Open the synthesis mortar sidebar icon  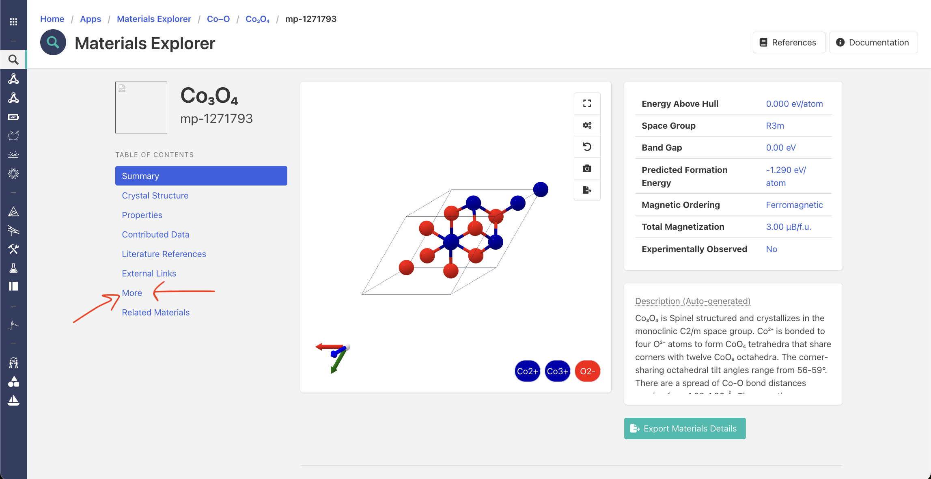pyautogui.click(x=13, y=136)
